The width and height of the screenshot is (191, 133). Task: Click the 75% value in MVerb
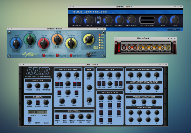coord(140,51)
